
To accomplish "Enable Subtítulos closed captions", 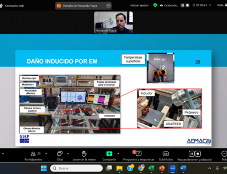I will [x=166, y=156].
